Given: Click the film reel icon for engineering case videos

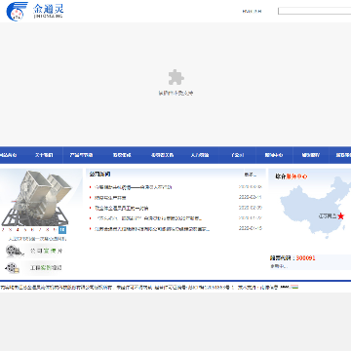Looking at the screenshot, I should [13, 268].
